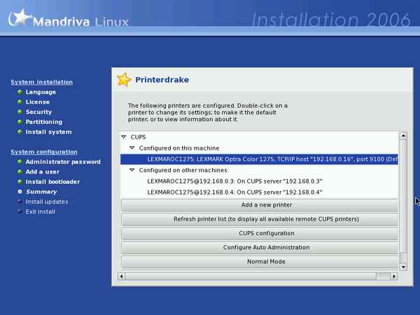This screenshot has width=420, height=315.
Task: Collapse the CUPS tree node
Action: click(124, 137)
